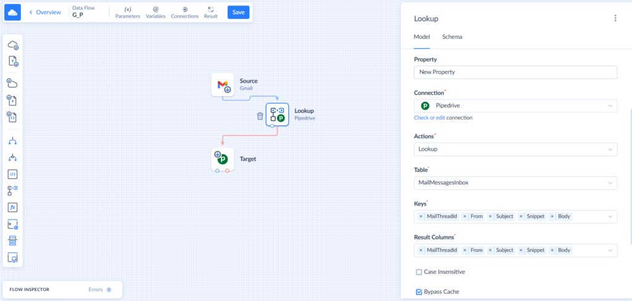
Task: Click the Lookup panel heading
Action: (x=426, y=19)
